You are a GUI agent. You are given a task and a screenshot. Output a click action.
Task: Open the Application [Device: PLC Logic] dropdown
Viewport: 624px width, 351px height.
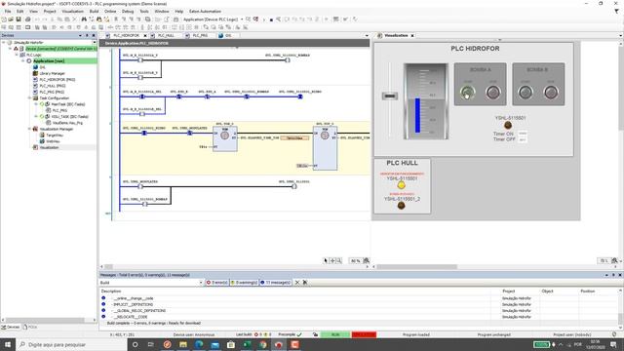tap(242, 19)
